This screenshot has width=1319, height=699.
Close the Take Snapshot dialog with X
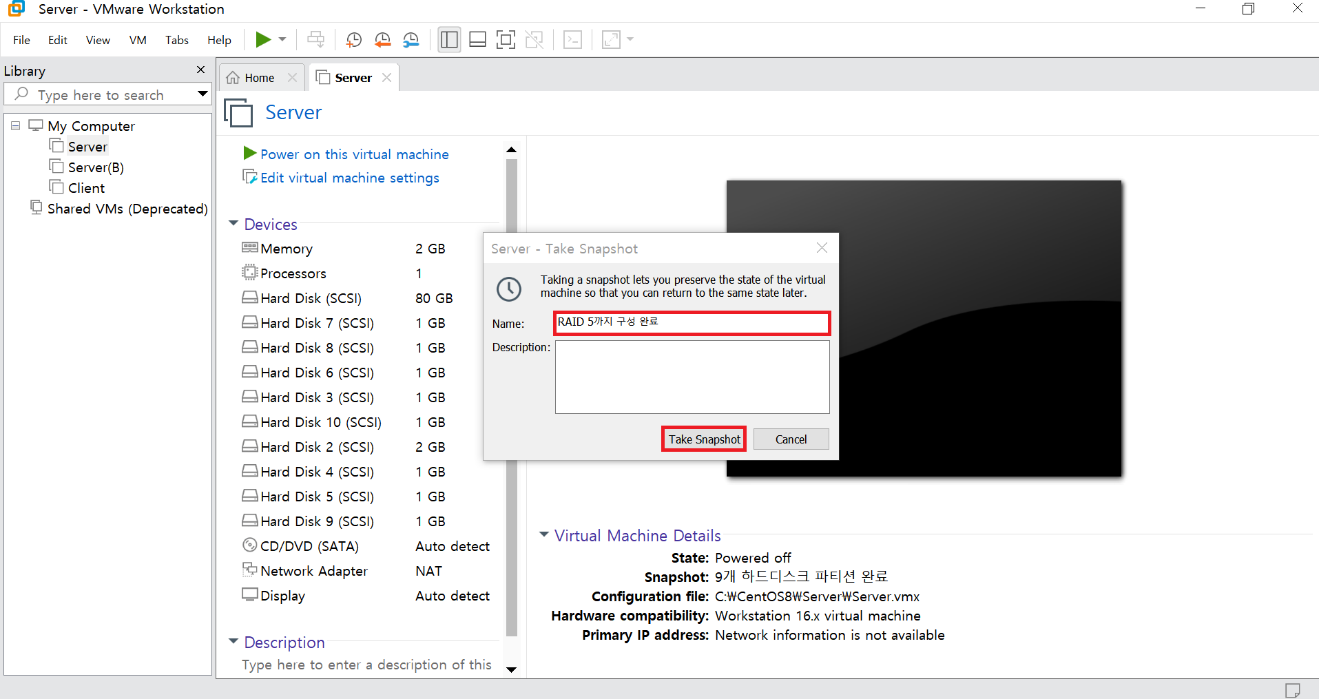pos(822,248)
